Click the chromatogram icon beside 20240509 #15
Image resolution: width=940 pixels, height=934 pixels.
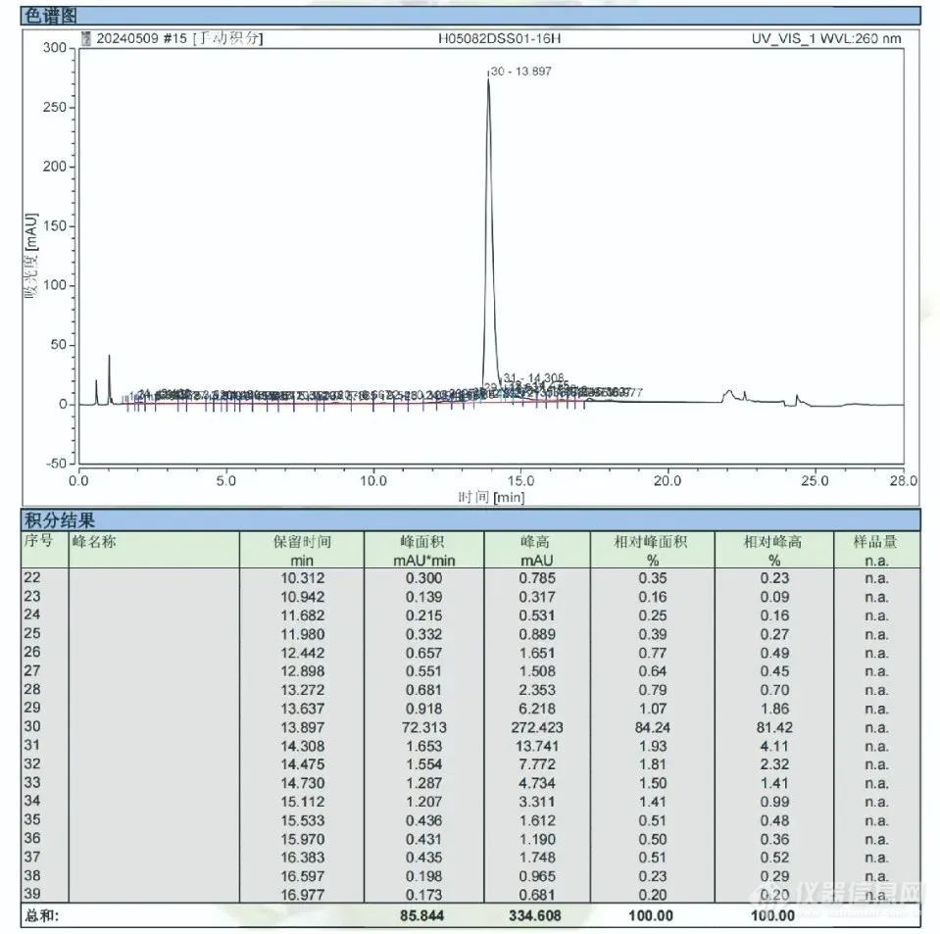click(86, 39)
